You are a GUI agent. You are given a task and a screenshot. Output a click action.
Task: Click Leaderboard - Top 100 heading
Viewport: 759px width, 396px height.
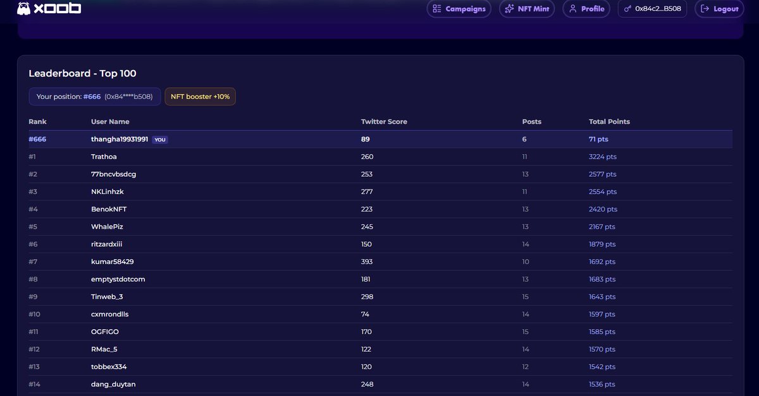click(82, 74)
